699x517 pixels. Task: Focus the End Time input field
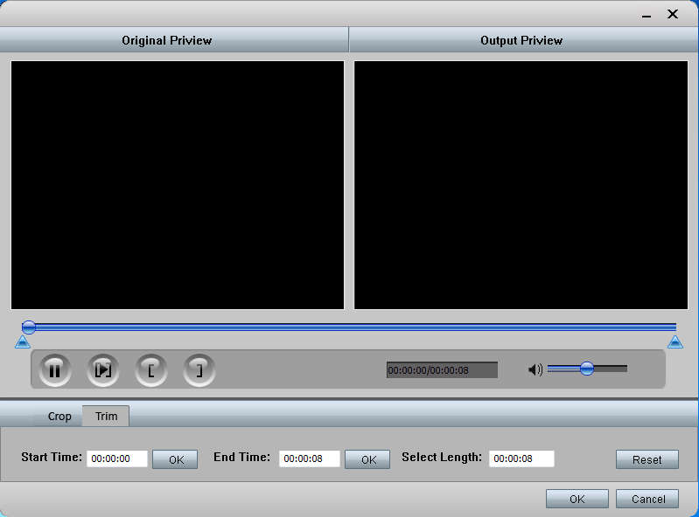pos(310,458)
